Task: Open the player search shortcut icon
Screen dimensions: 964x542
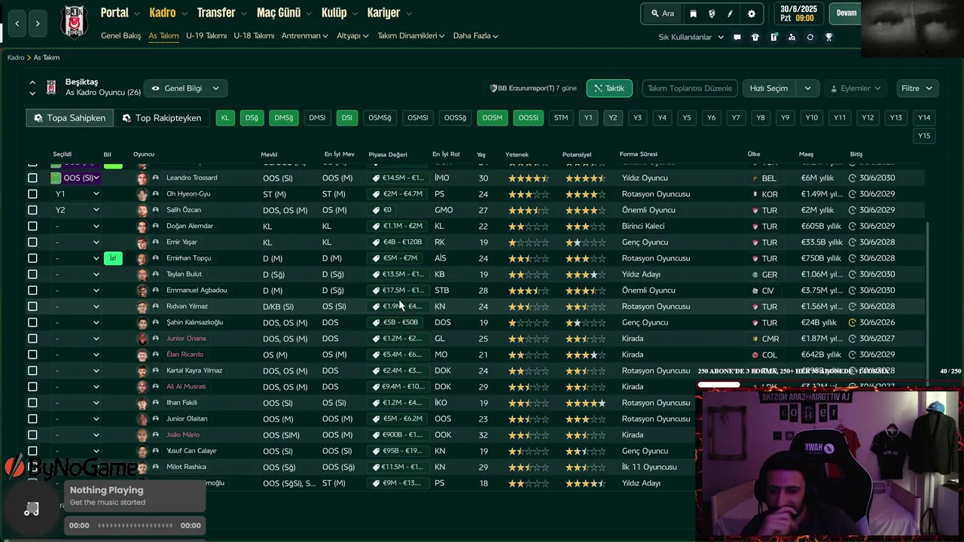Action: pyautogui.click(x=792, y=37)
